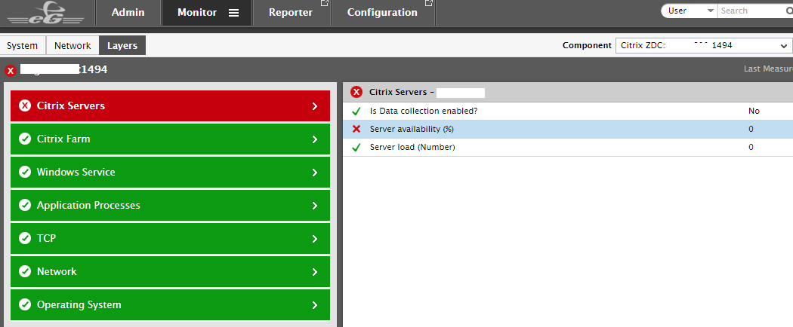The image size is (793, 327).
Task: Select the Application Processes layer
Action: point(170,206)
